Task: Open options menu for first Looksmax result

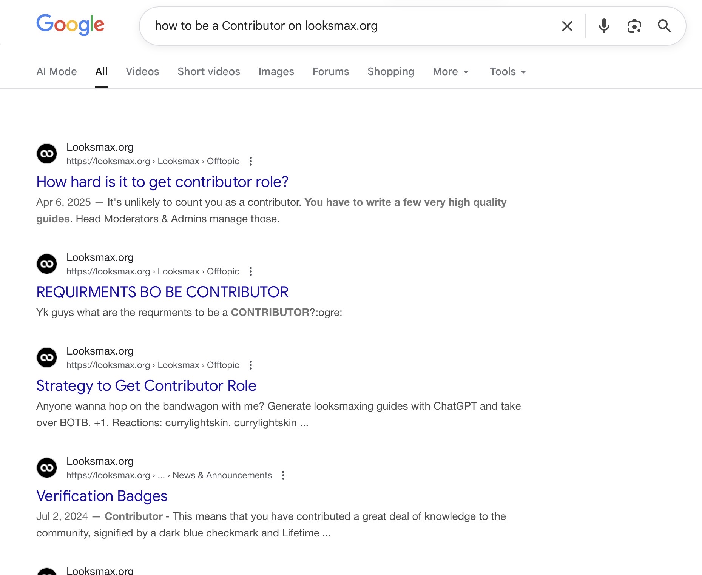Action: coord(251,162)
